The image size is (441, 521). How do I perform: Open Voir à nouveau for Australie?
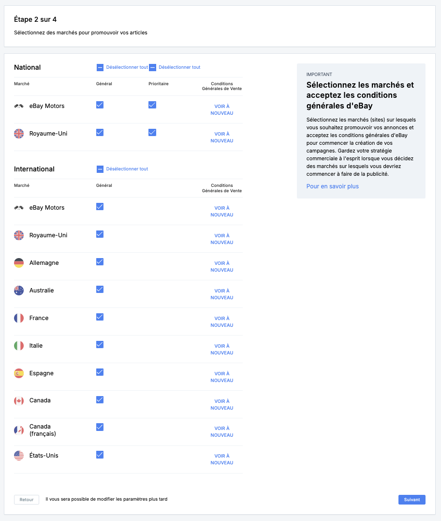coord(221,294)
